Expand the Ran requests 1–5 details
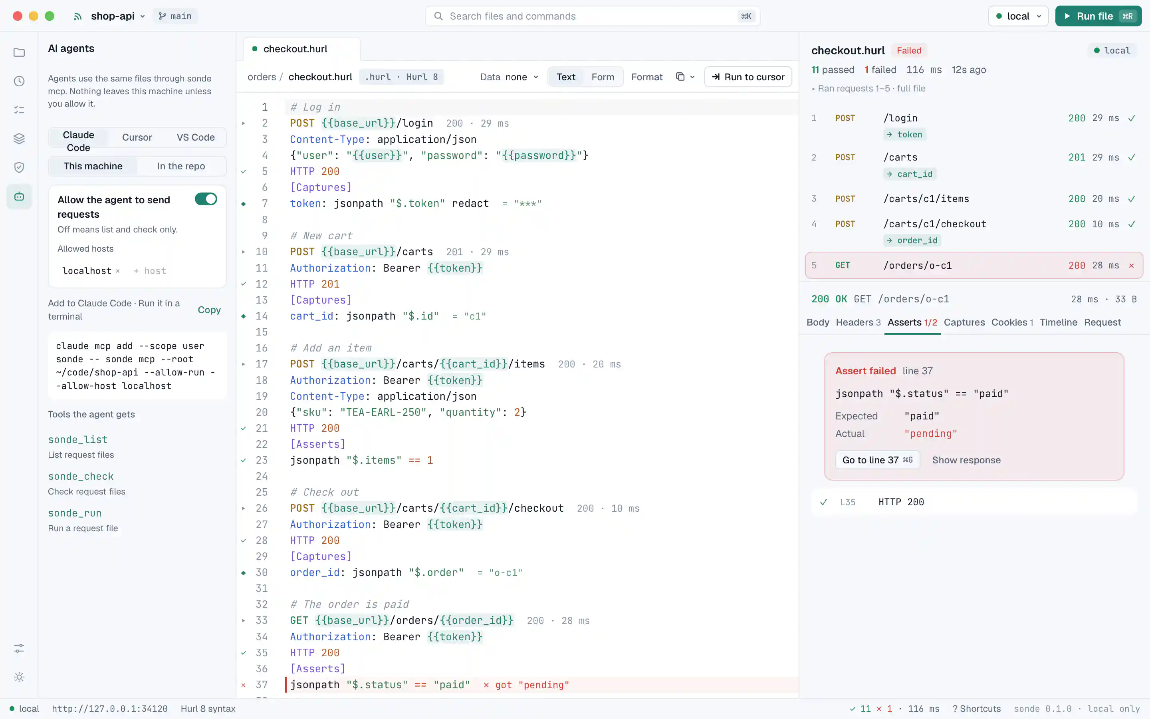1150x719 pixels. click(x=868, y=88)
